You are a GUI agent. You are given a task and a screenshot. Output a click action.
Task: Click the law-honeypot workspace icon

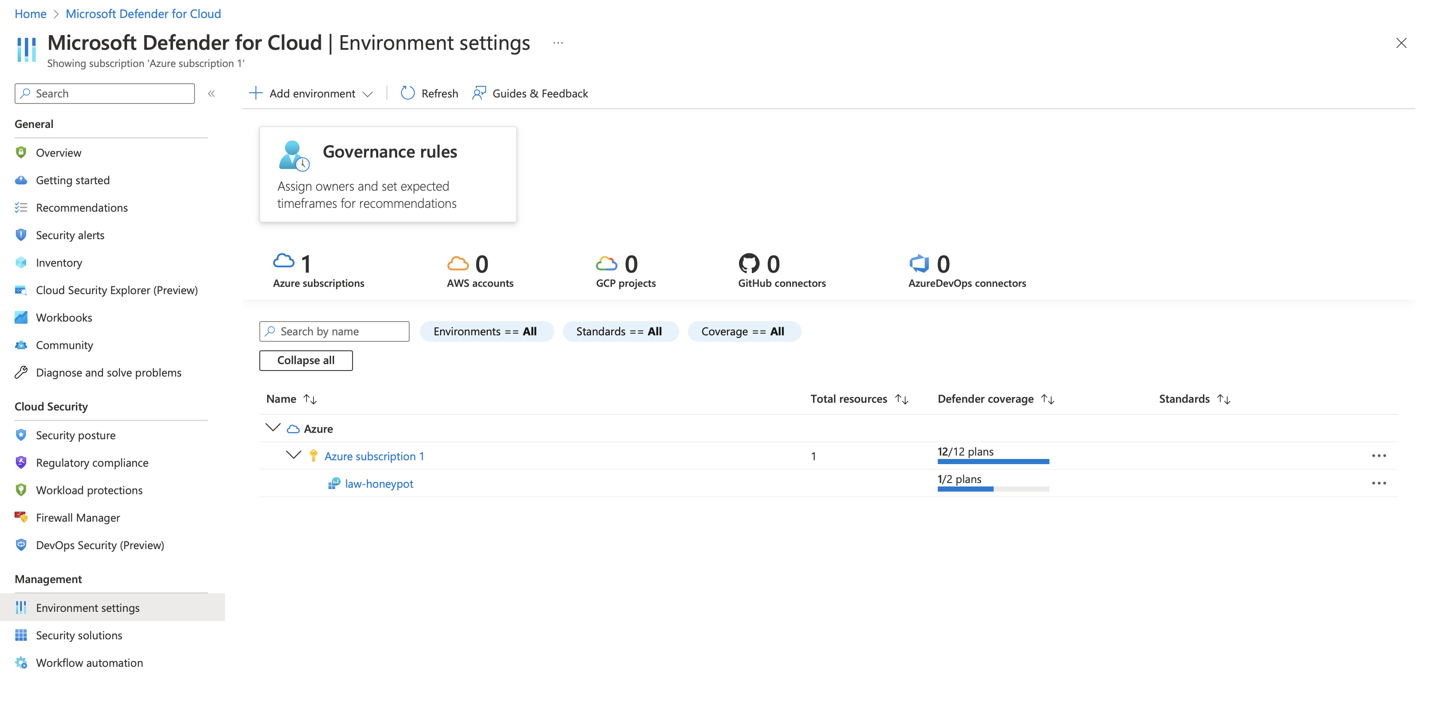pyautogui.click(x=334, y=483)
